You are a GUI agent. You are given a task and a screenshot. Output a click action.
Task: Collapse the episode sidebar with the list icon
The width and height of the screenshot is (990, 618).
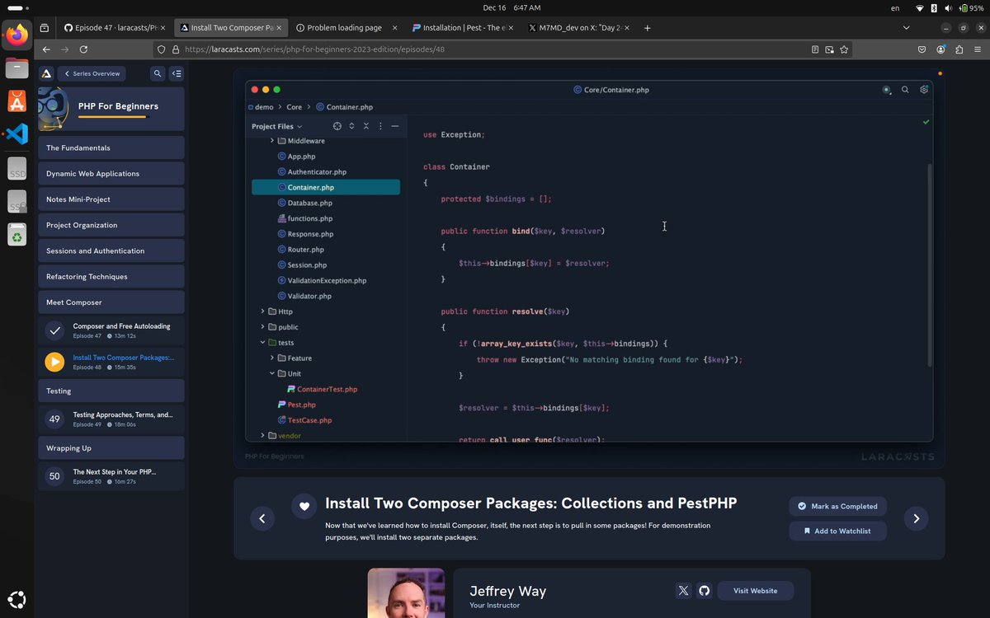[x=177, y=73]
